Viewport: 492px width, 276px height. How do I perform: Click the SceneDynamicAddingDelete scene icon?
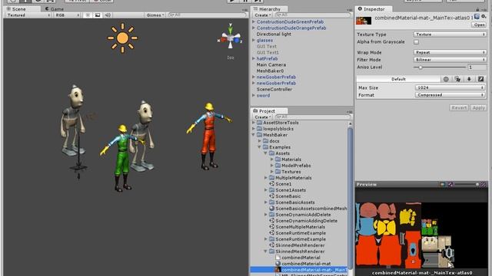click(272, 221)
